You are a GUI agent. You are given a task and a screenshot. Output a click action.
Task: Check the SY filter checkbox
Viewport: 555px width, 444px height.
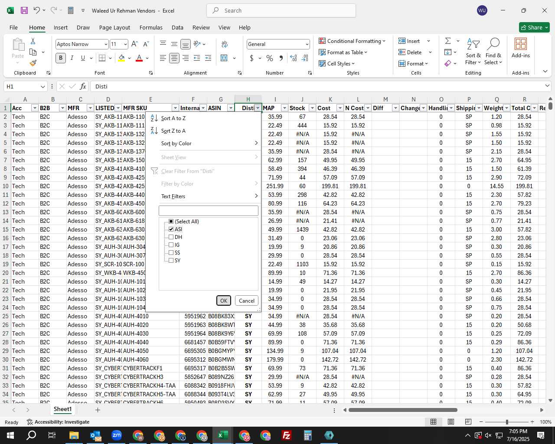click(x=171, y=261)
